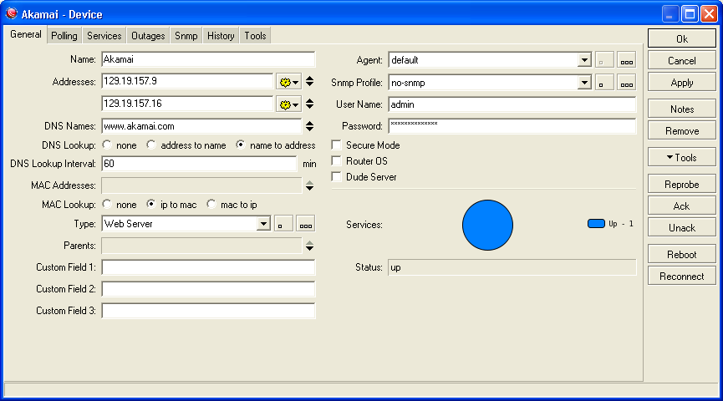Maximize the Akamai Device window
This screenshot has width=723, height=401.
coord(690,14)
